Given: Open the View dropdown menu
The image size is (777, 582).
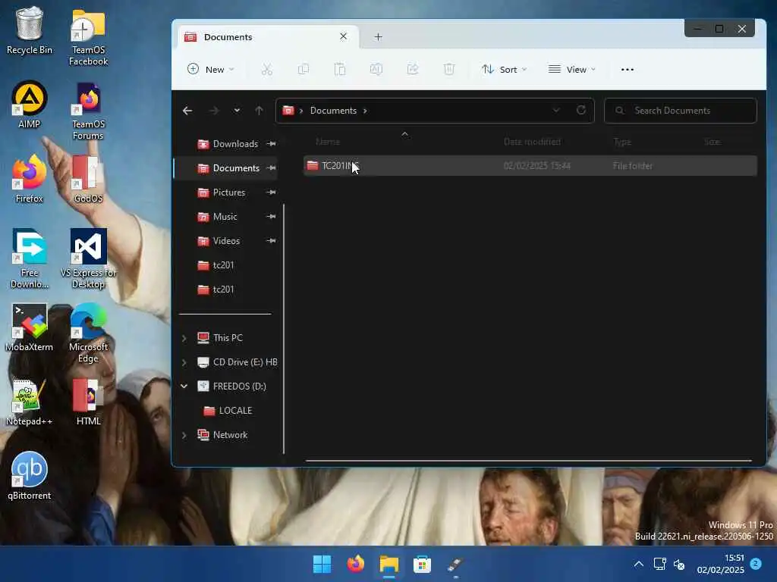Looking at the screenshot, I should 572,69.
